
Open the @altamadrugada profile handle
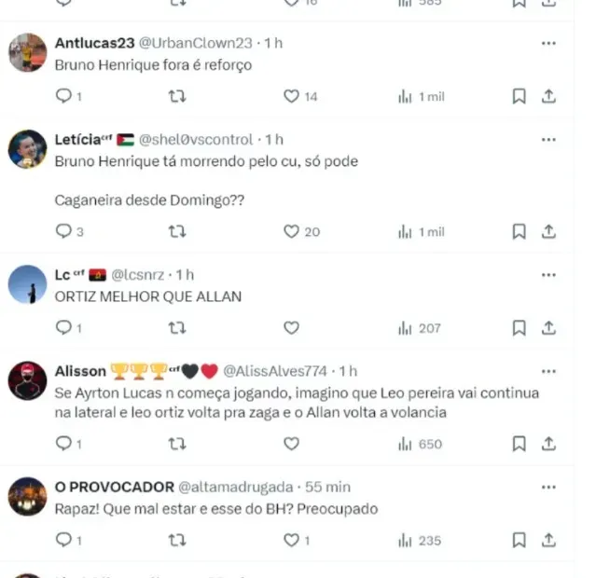click(236, 487)
